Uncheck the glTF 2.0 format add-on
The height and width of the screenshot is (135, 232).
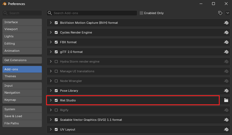click(x=56, y=52)
